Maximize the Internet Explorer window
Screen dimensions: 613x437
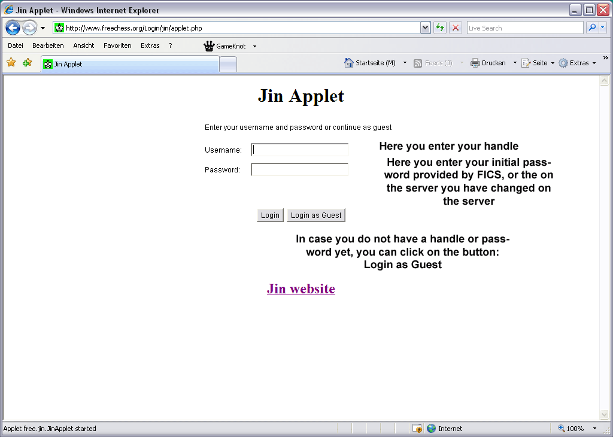tap(589, 10)
